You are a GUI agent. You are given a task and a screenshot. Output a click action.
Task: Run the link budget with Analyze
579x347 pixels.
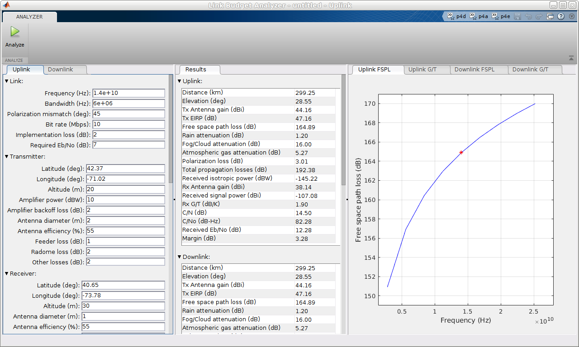[x=14, y=36]
